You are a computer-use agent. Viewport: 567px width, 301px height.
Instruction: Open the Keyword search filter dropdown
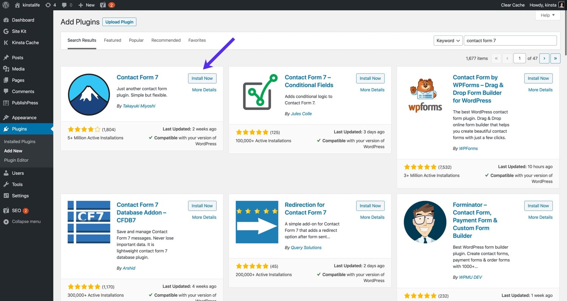pos(448,40)
